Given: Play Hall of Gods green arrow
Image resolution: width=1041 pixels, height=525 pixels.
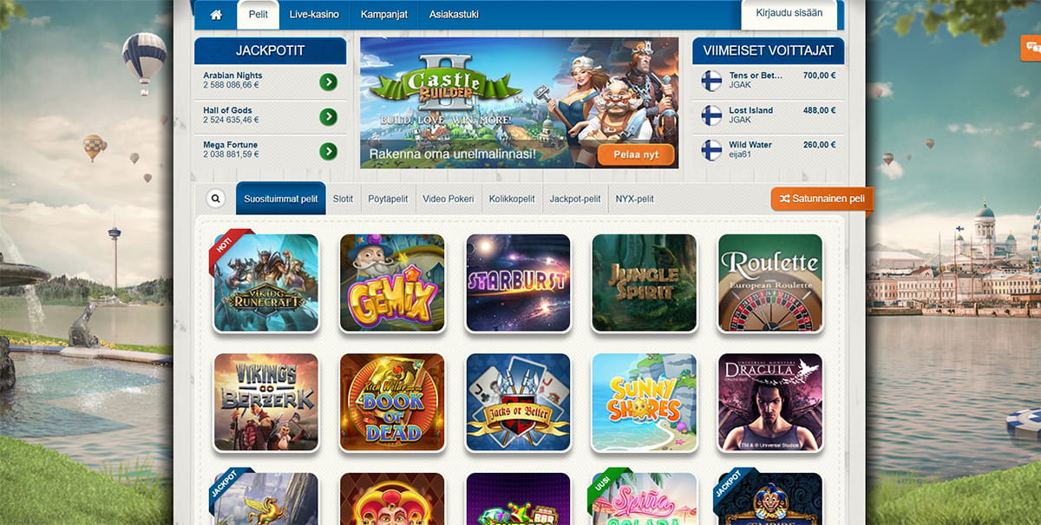Looking at the screenshot, I should tap(328, 116).
